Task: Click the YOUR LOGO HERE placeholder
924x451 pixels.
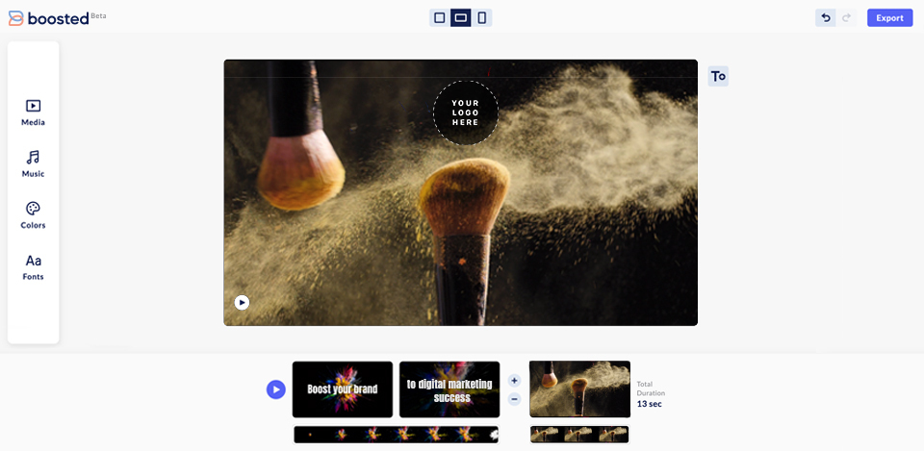Action: point(466,113)
